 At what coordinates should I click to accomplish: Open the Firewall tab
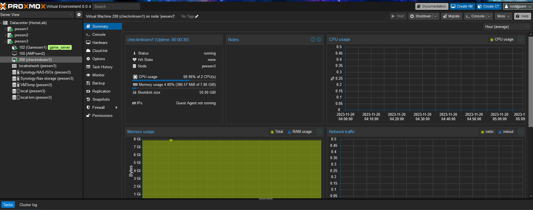click(x=103, y=107)
